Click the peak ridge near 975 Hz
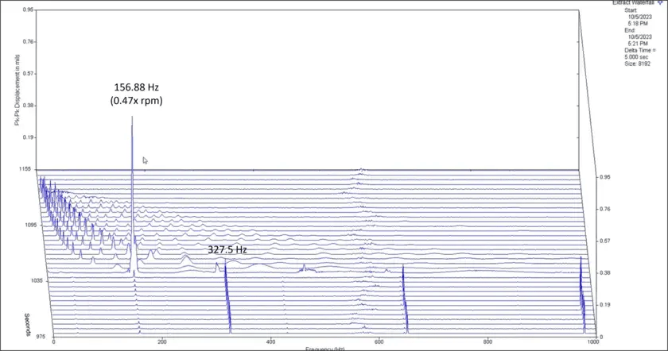The width and height of the screenshot is (668, 351). pyautogui.click(x=582, y=295)
